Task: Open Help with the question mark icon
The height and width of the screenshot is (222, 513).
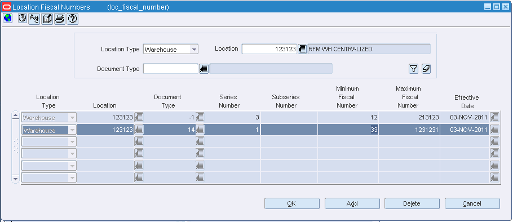Action: pos(73,19)
